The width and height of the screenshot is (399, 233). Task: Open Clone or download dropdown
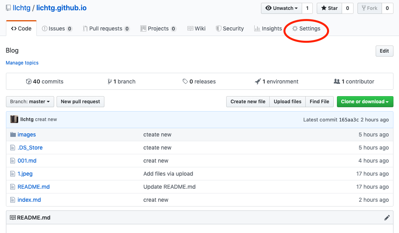[365, 102]
